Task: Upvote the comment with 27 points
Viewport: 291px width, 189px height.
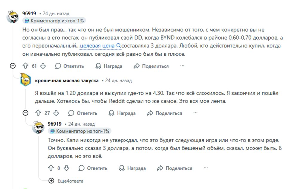Action: [38, 113]
